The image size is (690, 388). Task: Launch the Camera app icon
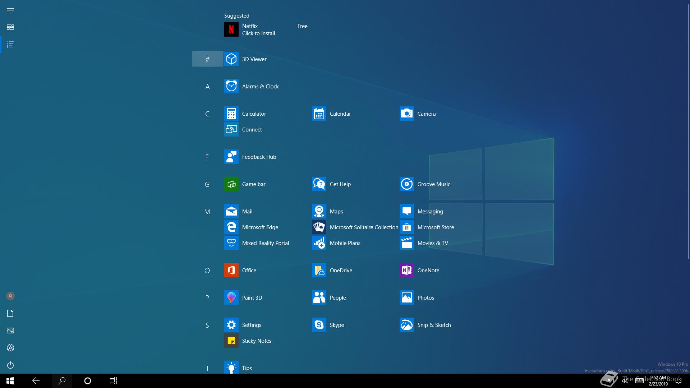[406, 114]
